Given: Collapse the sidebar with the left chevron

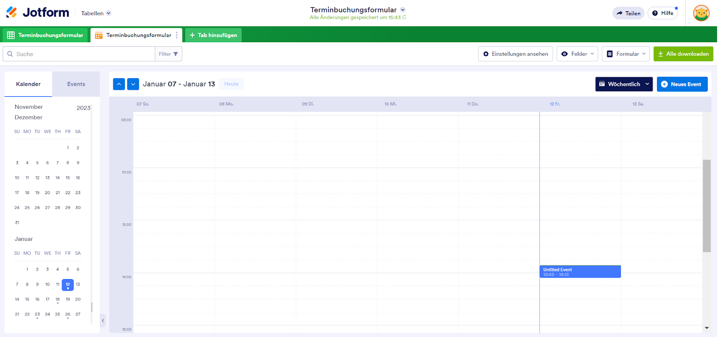Looking at the screenshot, I should (x=103, y=320).
